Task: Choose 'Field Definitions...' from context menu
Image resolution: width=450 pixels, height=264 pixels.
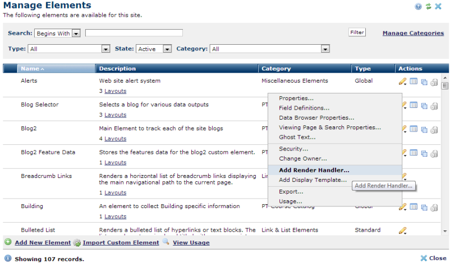Action: click(304, 108)
